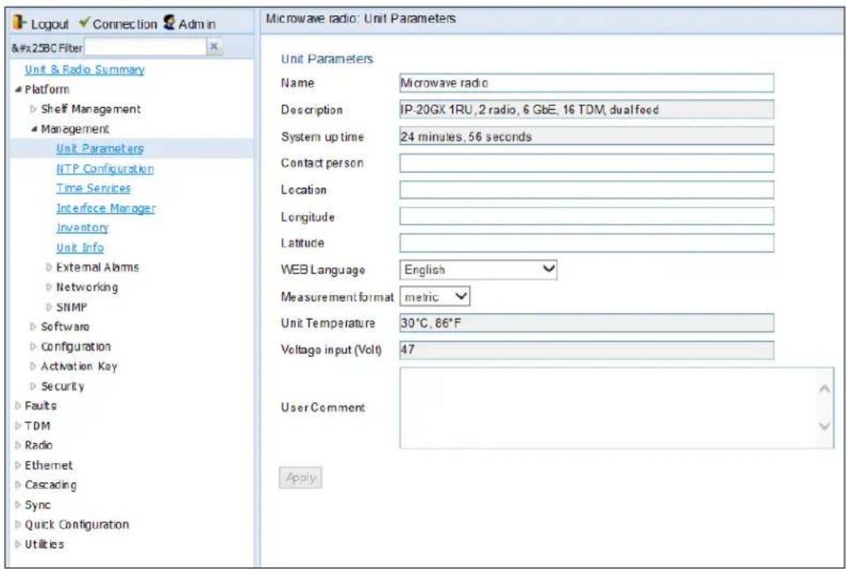Expand Quick Configuration section
The width and height of the screenshot is (847, 569).
(x=18, y=524)
